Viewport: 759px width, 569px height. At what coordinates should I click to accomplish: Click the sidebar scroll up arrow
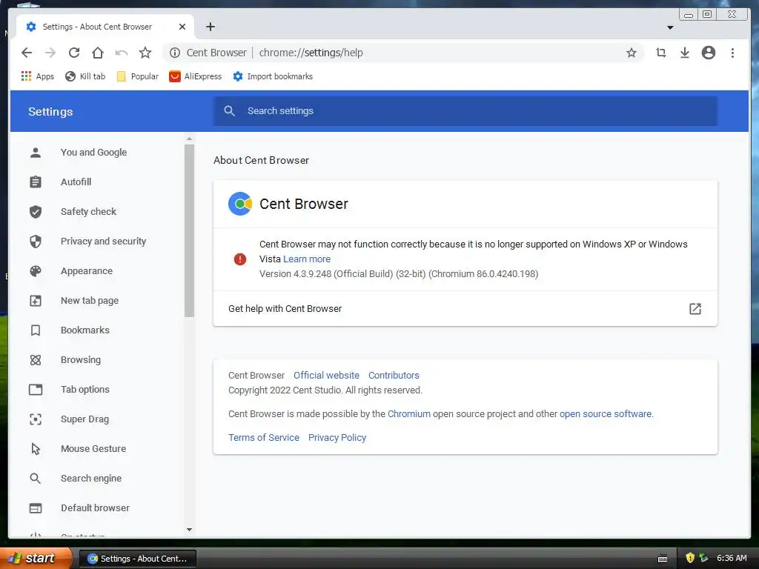tap(189, 139)
